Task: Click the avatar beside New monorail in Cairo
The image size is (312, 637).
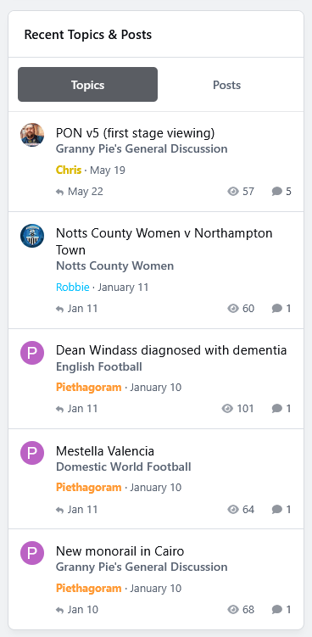Action: pos(32,553)
